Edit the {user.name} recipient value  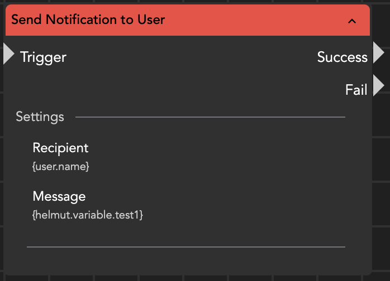pyautogui.click(x=61, y=166)
